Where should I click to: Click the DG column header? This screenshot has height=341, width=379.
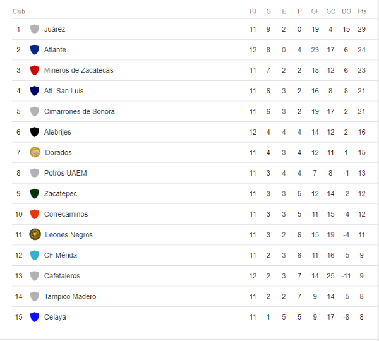(x=346, y=11)
